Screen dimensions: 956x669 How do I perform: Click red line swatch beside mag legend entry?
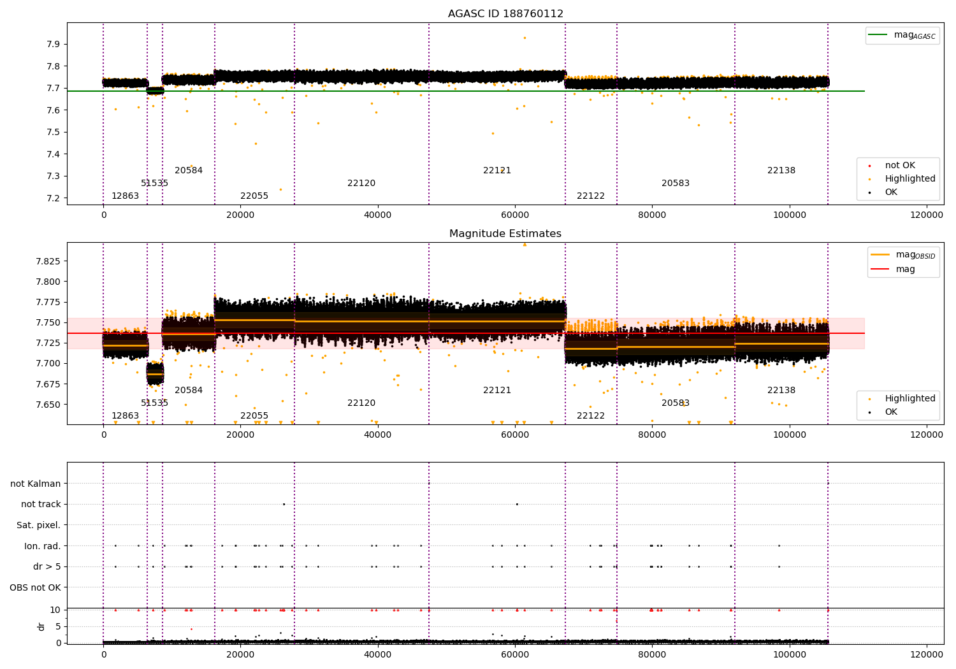tap(880, 270)
